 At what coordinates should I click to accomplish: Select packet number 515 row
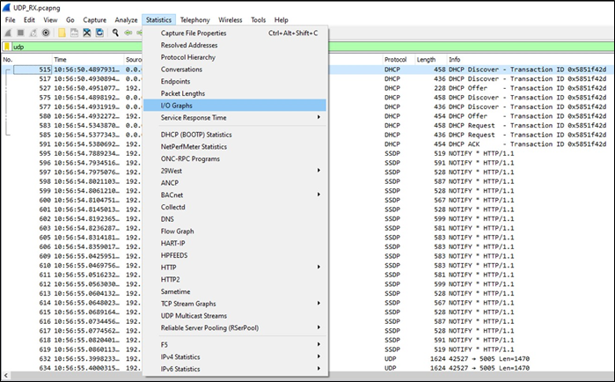[x=308, y=70]
